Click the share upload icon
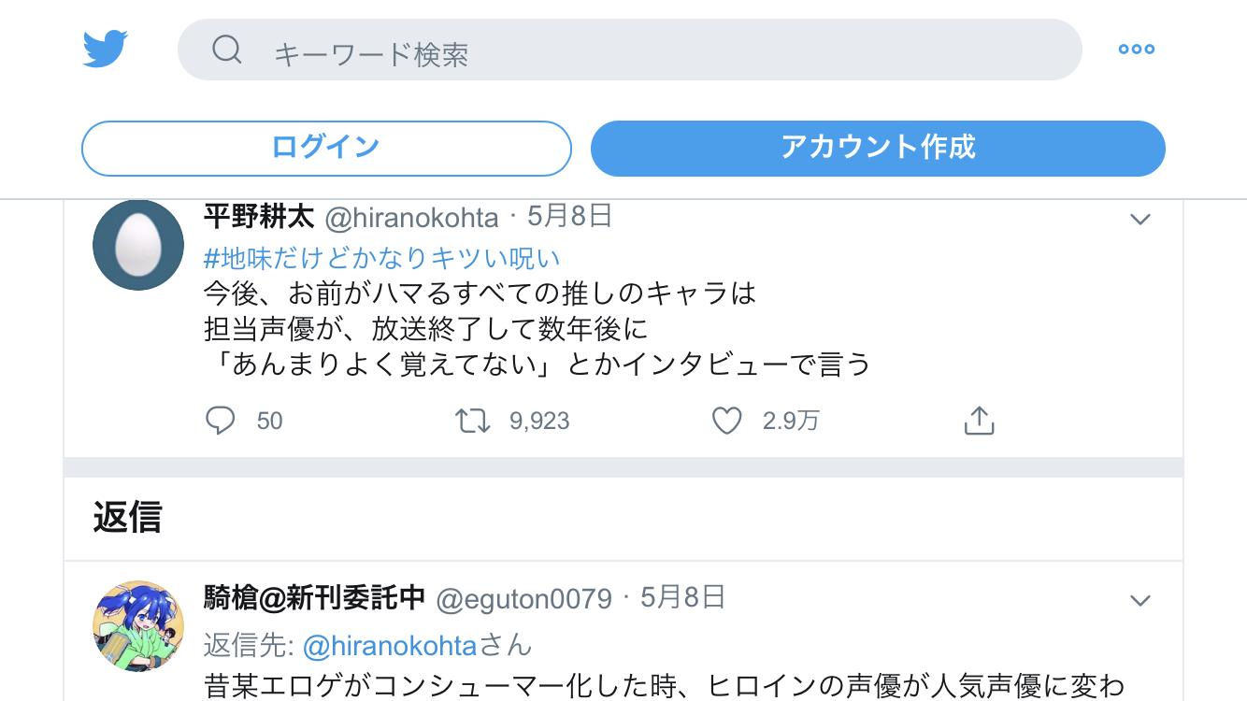1247x701 pixels. tap(978, 422)
